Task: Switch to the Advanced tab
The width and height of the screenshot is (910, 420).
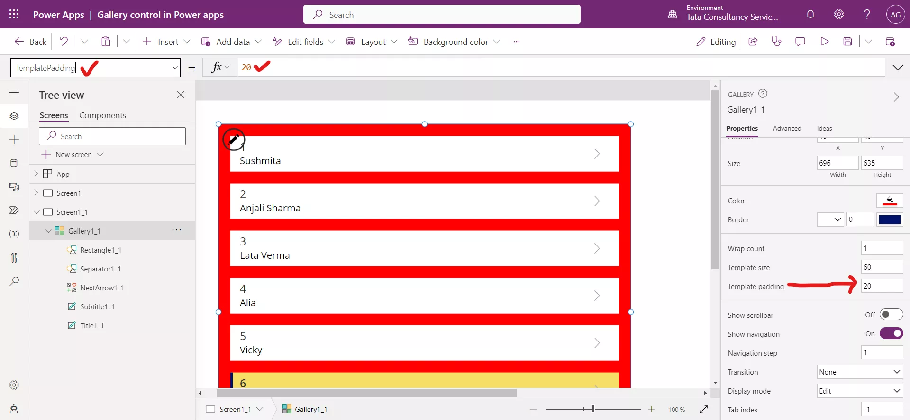Action: 787,128
